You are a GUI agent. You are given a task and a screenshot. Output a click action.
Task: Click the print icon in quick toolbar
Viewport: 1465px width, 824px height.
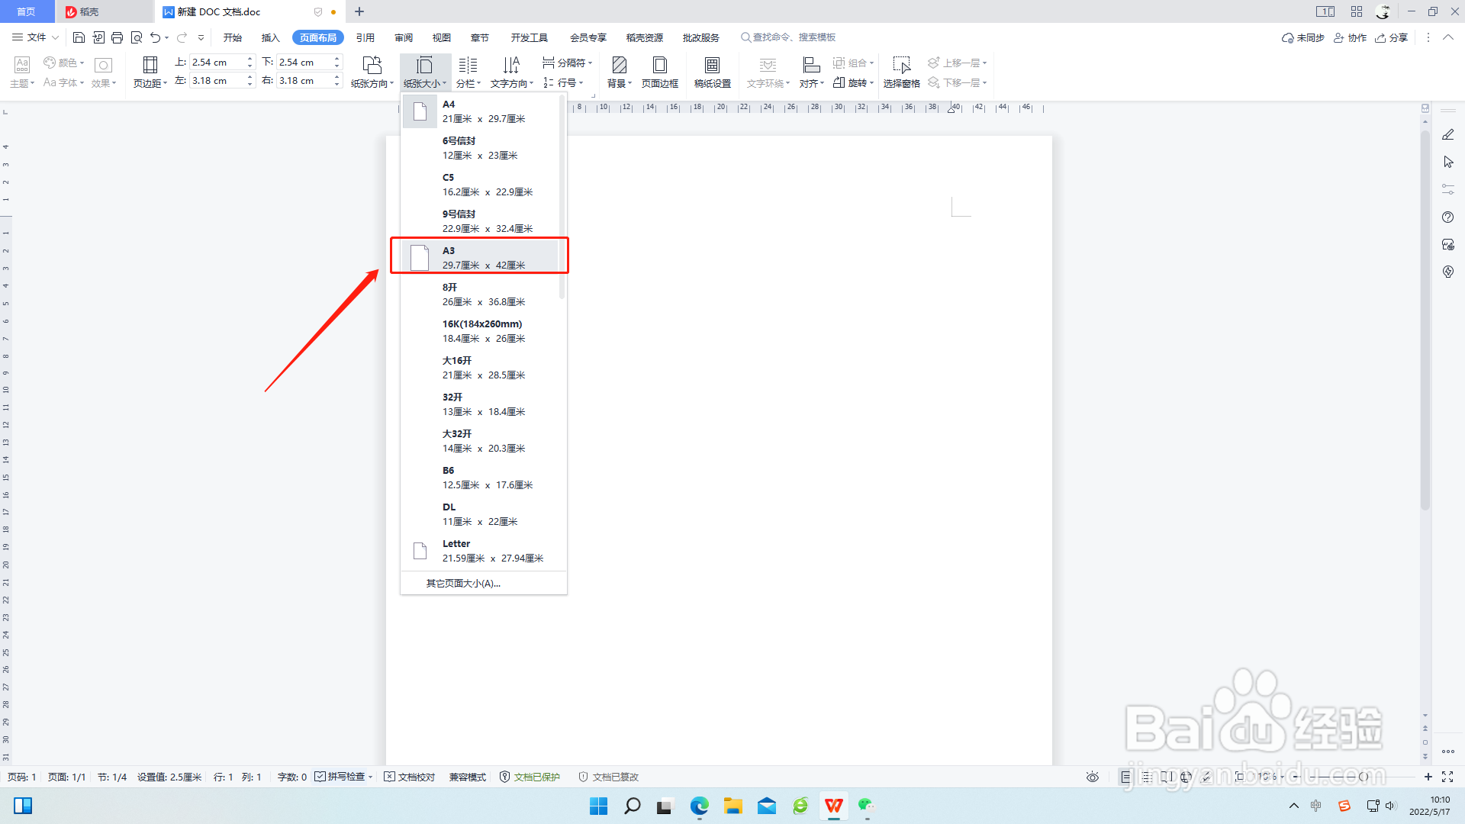pyautogui.click(x=117, y=37)
